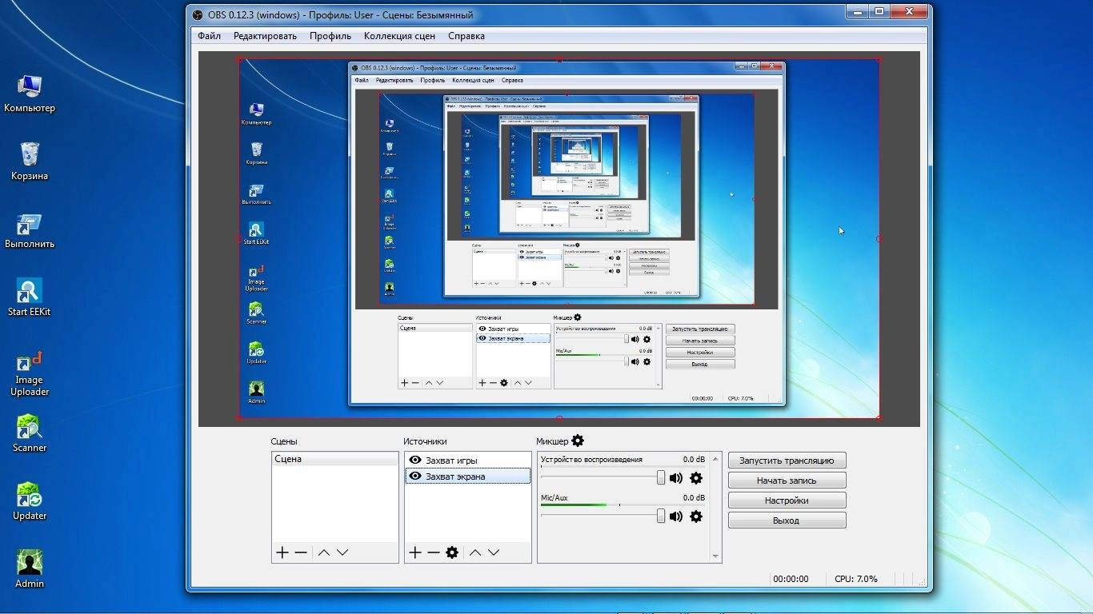The image size is (1093, 614).
Task: Click Начать запись button
Action: click(787, 480)
